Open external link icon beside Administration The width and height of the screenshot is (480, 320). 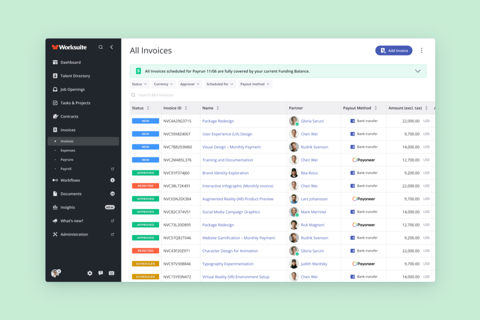click(x=113, y=234)
